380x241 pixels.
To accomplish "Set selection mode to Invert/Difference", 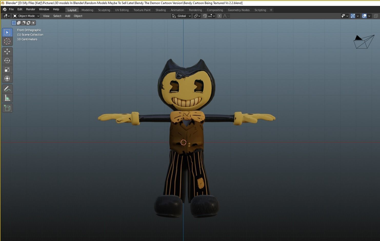I will (x=28, y=23).
